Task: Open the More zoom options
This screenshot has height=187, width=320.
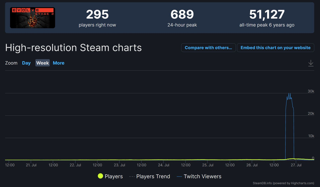Action: coord(58,63)
